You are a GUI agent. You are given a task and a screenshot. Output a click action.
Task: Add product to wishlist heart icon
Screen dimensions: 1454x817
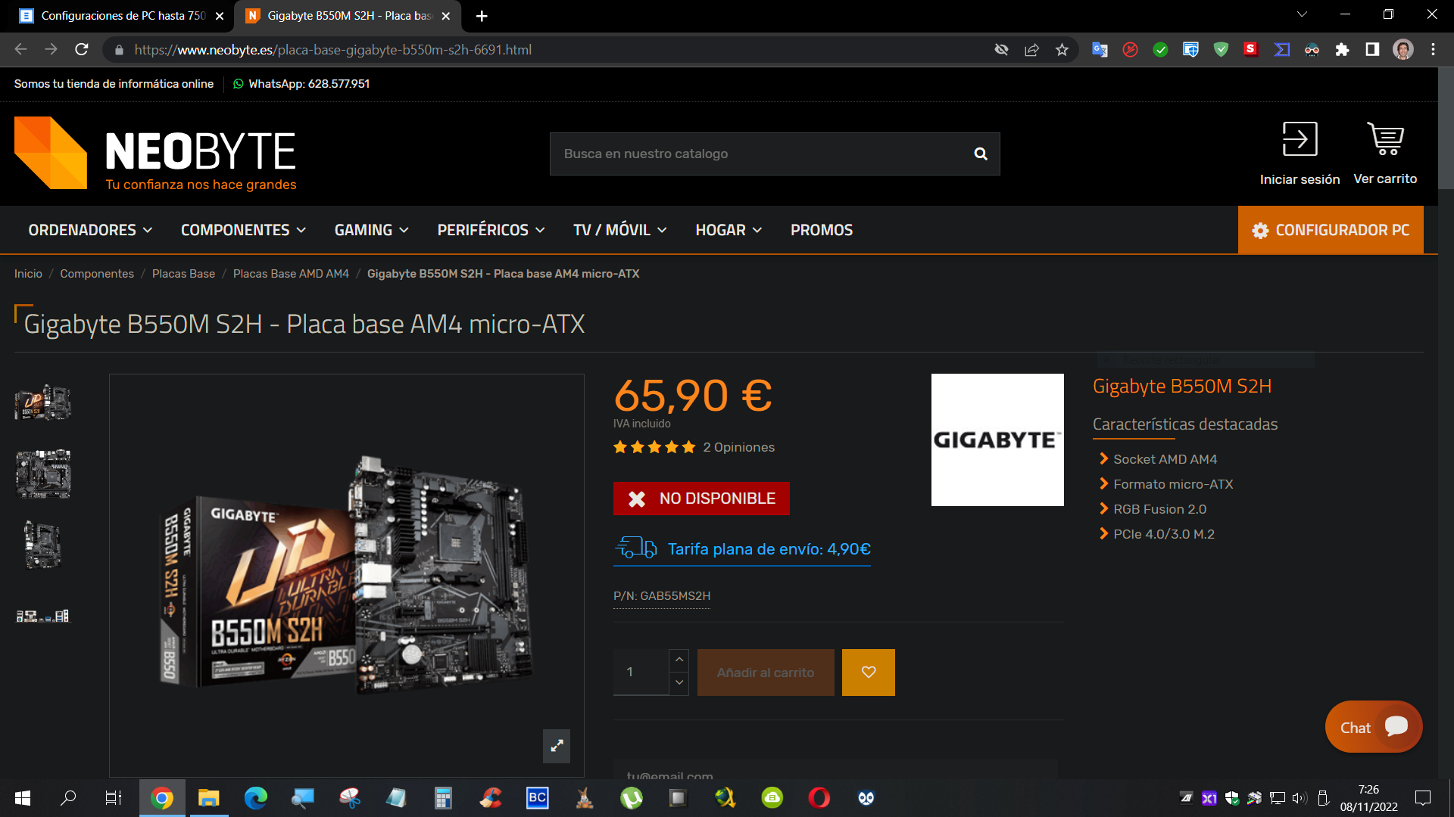pyautogui.click(x=868, y=673)
